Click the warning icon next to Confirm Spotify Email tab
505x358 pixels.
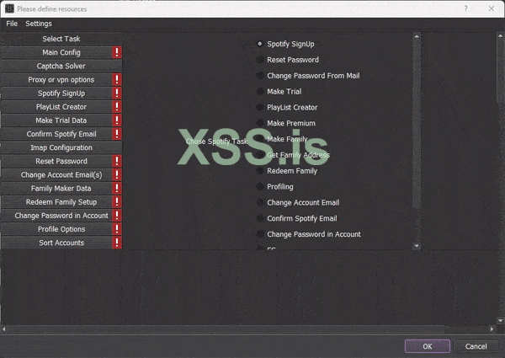(117, 134)
